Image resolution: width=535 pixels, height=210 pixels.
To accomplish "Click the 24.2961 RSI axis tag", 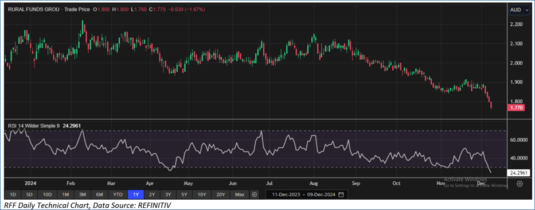I will (x=518, y=173).
